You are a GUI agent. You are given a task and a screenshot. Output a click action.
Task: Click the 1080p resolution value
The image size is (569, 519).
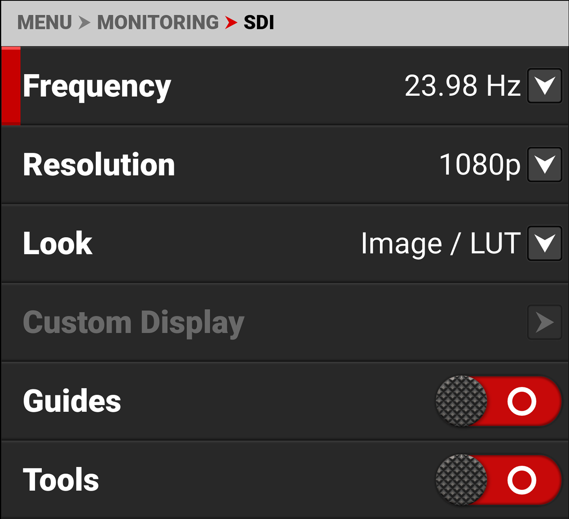pyautogui.click(x=479, y=165)
